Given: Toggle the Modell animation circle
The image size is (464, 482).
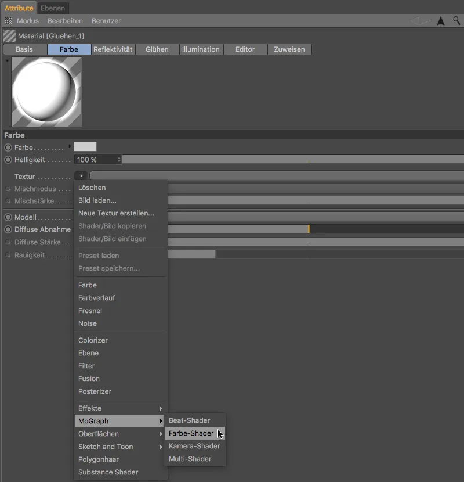Looking at the screenshot, I should [8, 217].
